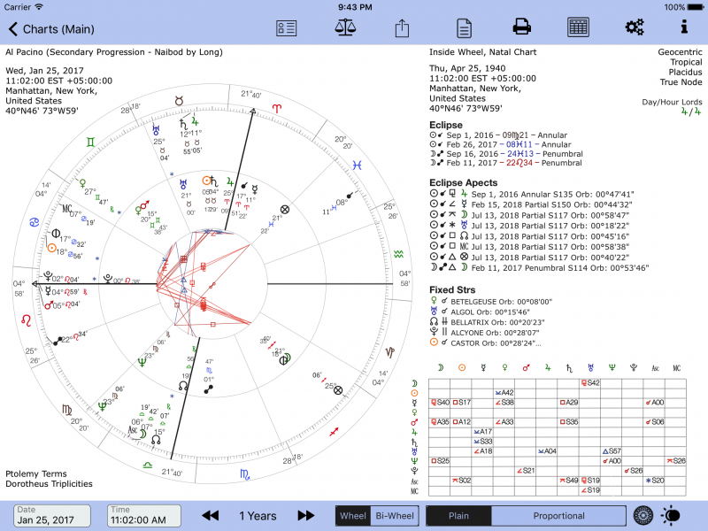Switch to Bi-Wheel view
Image resolution: width=708 pixels, height=531 pixels.
tap(394, 515)
